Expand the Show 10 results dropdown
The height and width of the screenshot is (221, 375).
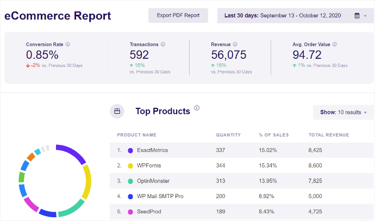pos(343,112)
